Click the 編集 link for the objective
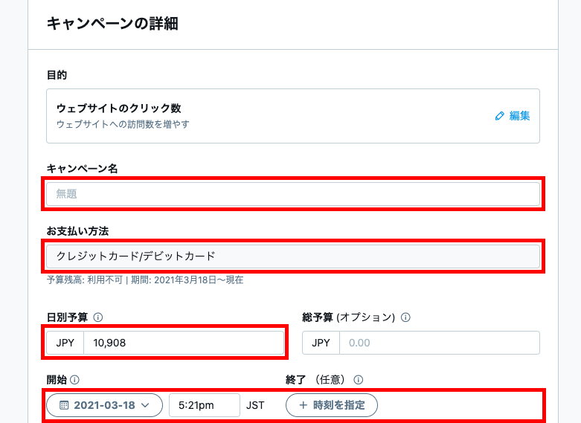 point(519,116)
